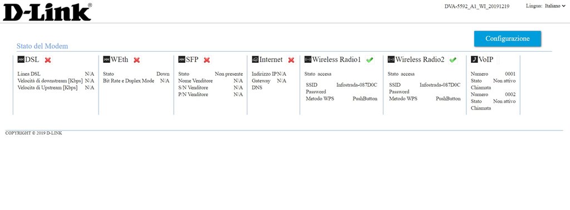Screen dimensions: 570x210
Task: Click the green checkmark beside Wireless Radio2
Action: pos(453,60)
